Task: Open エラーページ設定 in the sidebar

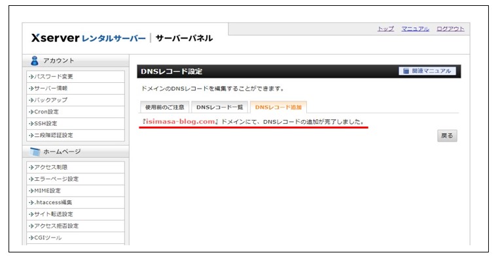Action: pos(76,179)
